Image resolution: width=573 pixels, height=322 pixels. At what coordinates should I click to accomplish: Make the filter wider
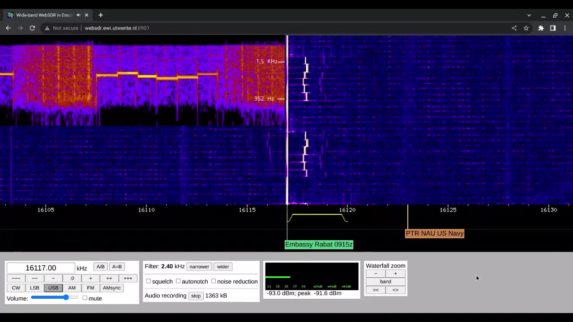(223, 267)
